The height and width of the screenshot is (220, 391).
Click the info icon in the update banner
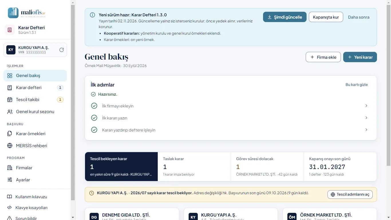[92, 15]
